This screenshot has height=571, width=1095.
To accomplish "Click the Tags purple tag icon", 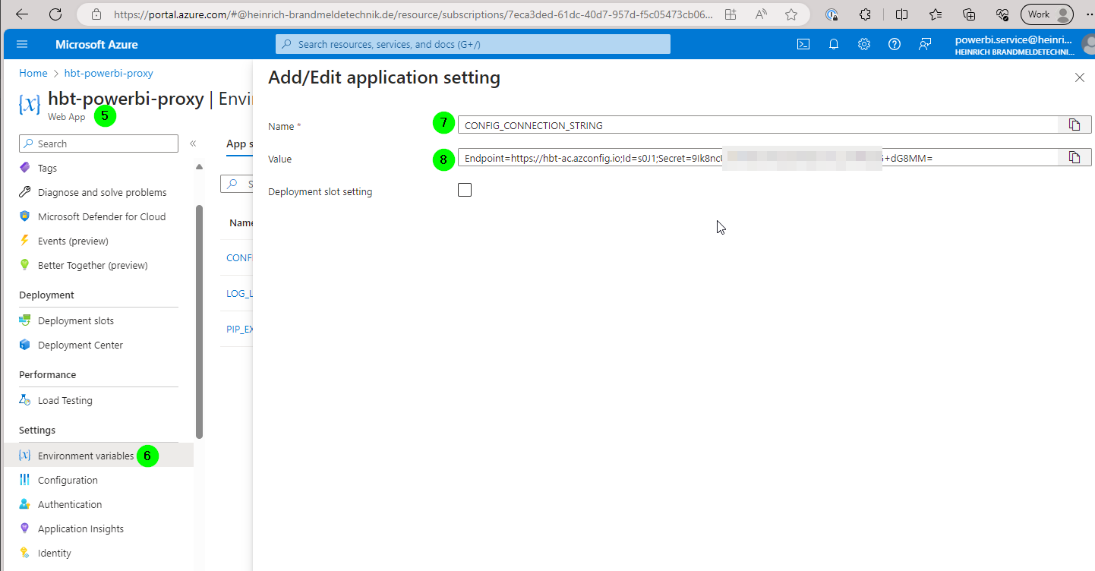I will point(24,168).
